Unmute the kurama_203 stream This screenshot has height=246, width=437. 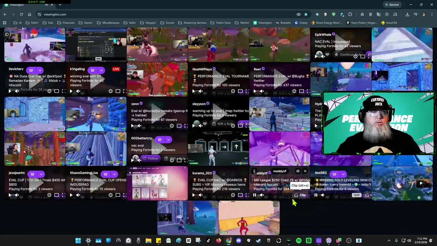pos(201,195)
